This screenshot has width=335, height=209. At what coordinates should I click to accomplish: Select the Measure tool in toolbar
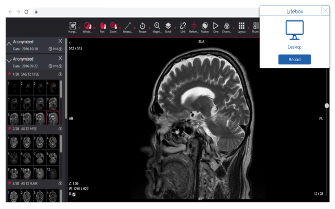[127, 26]
